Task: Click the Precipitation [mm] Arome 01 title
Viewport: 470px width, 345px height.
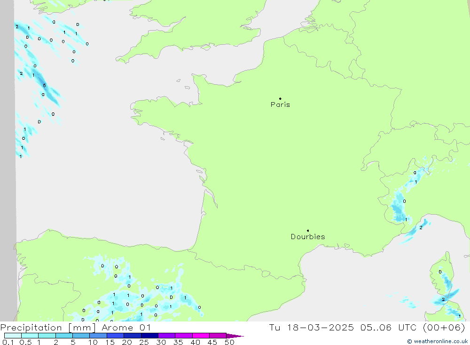Action: point(75,327)
